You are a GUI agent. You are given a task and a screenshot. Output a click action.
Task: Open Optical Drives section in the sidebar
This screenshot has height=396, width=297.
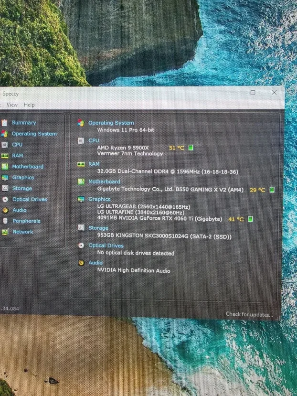click(30, 199)
